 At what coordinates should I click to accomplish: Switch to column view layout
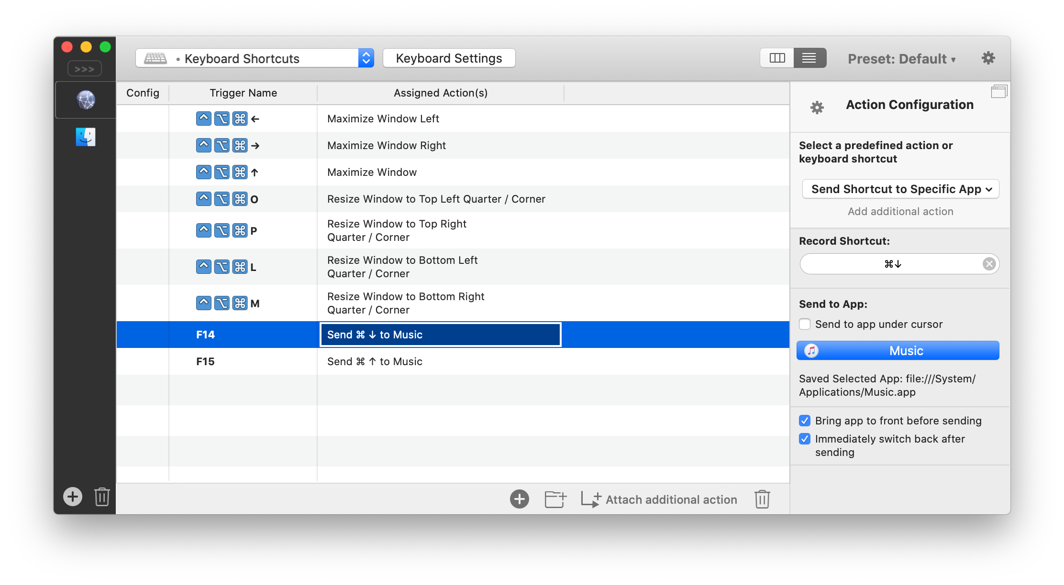pos(777,58)
